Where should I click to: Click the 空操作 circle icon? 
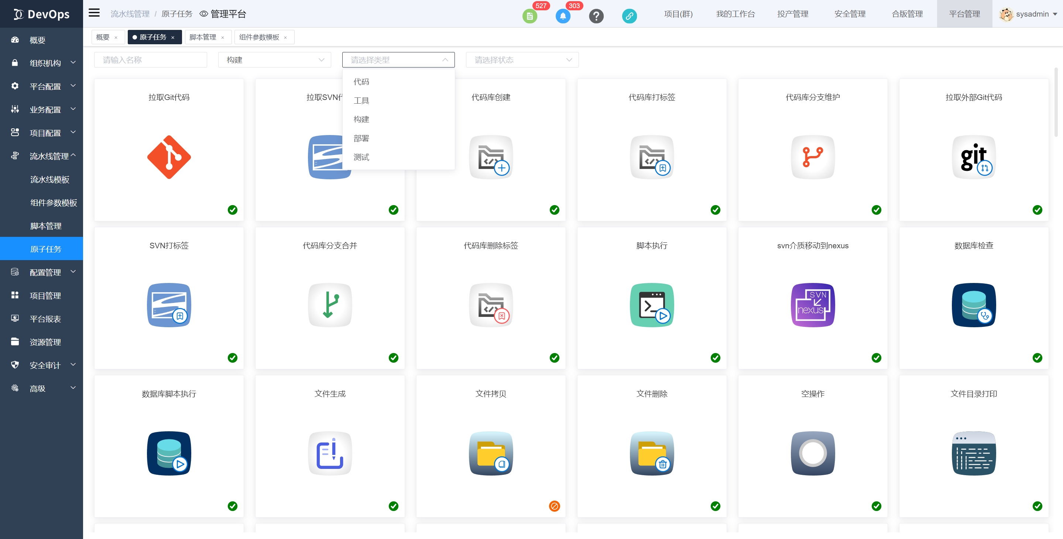tap(813, 453)
